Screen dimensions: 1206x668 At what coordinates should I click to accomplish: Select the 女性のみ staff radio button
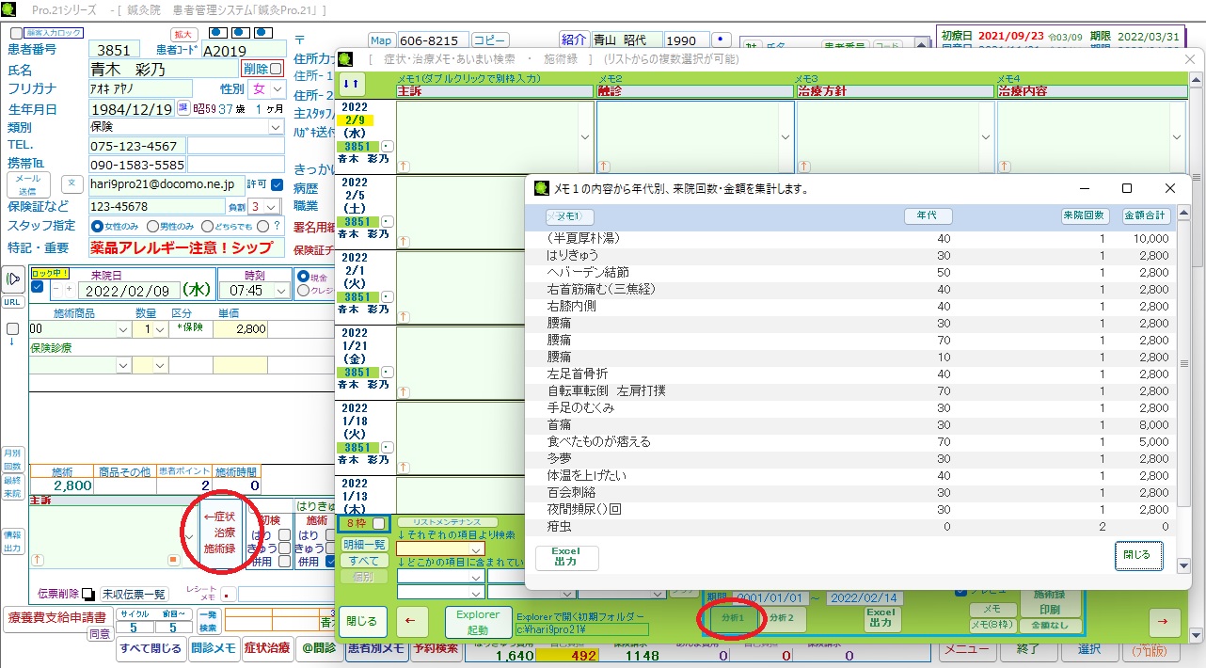point(96,227)
